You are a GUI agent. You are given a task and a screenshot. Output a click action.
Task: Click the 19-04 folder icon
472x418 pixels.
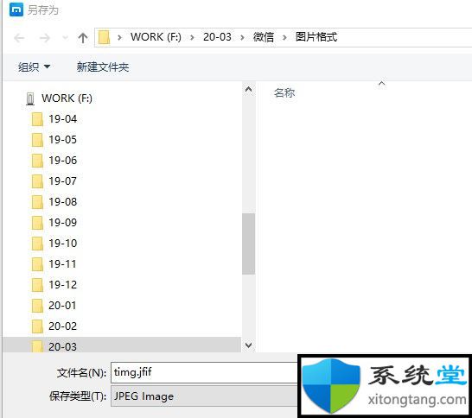pos(37,119)
